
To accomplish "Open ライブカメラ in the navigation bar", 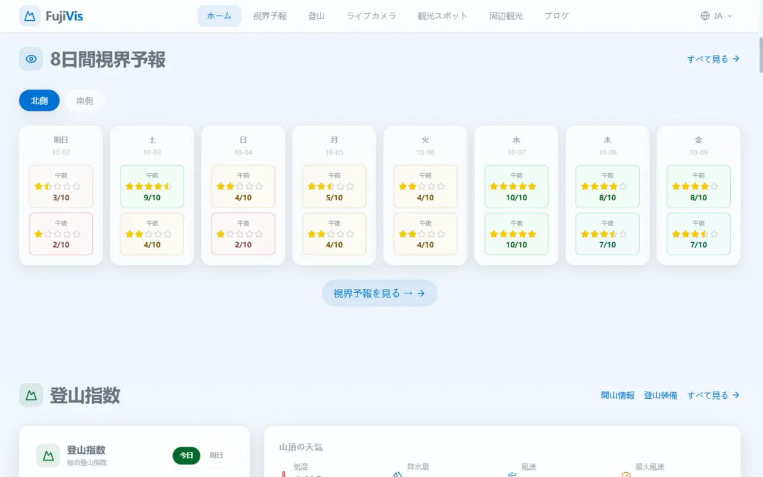I will [371, 16].
